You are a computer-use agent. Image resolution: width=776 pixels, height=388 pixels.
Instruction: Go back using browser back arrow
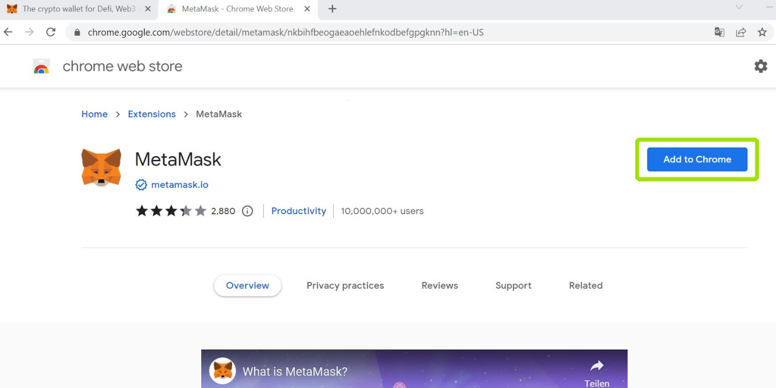point(8,32)
